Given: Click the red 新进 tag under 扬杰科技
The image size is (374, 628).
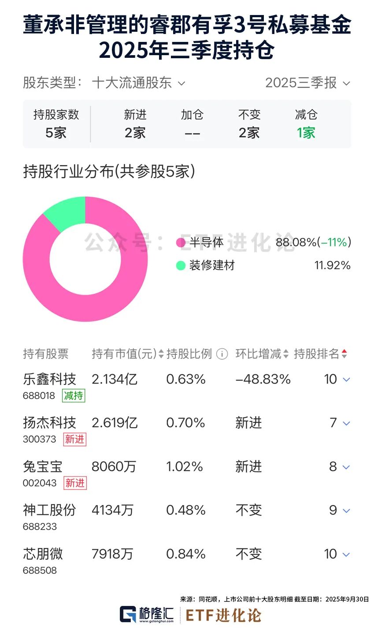Looking at the screenshot, I should (x=74, y=439).
